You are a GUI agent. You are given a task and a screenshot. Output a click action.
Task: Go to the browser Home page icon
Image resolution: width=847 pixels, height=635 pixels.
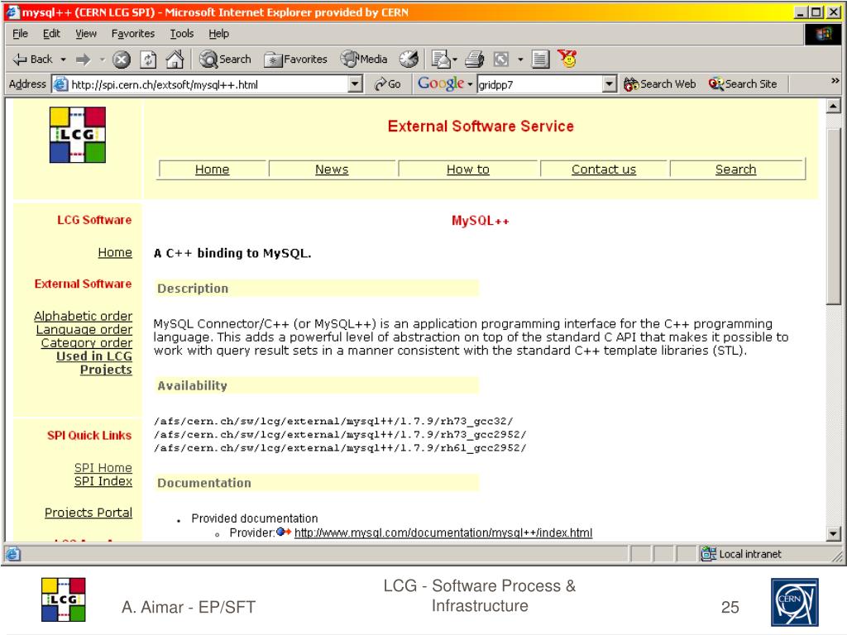tap(175, 59)
